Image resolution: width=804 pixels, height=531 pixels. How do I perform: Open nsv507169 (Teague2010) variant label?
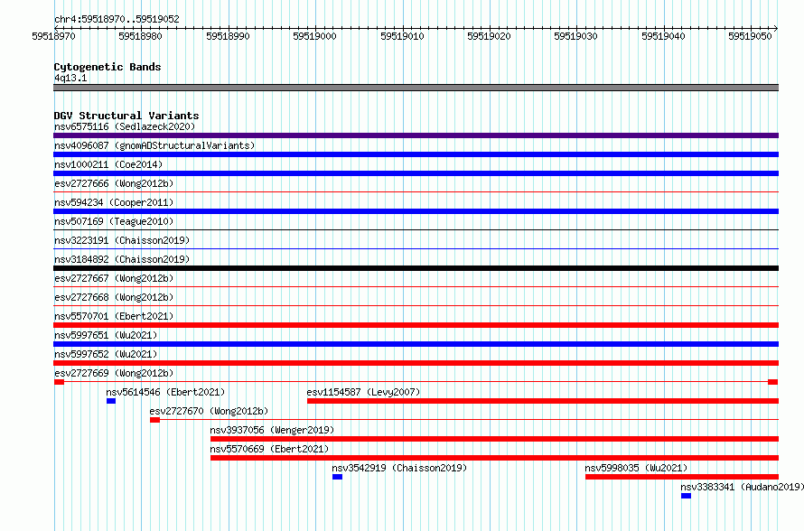[114, 221]
